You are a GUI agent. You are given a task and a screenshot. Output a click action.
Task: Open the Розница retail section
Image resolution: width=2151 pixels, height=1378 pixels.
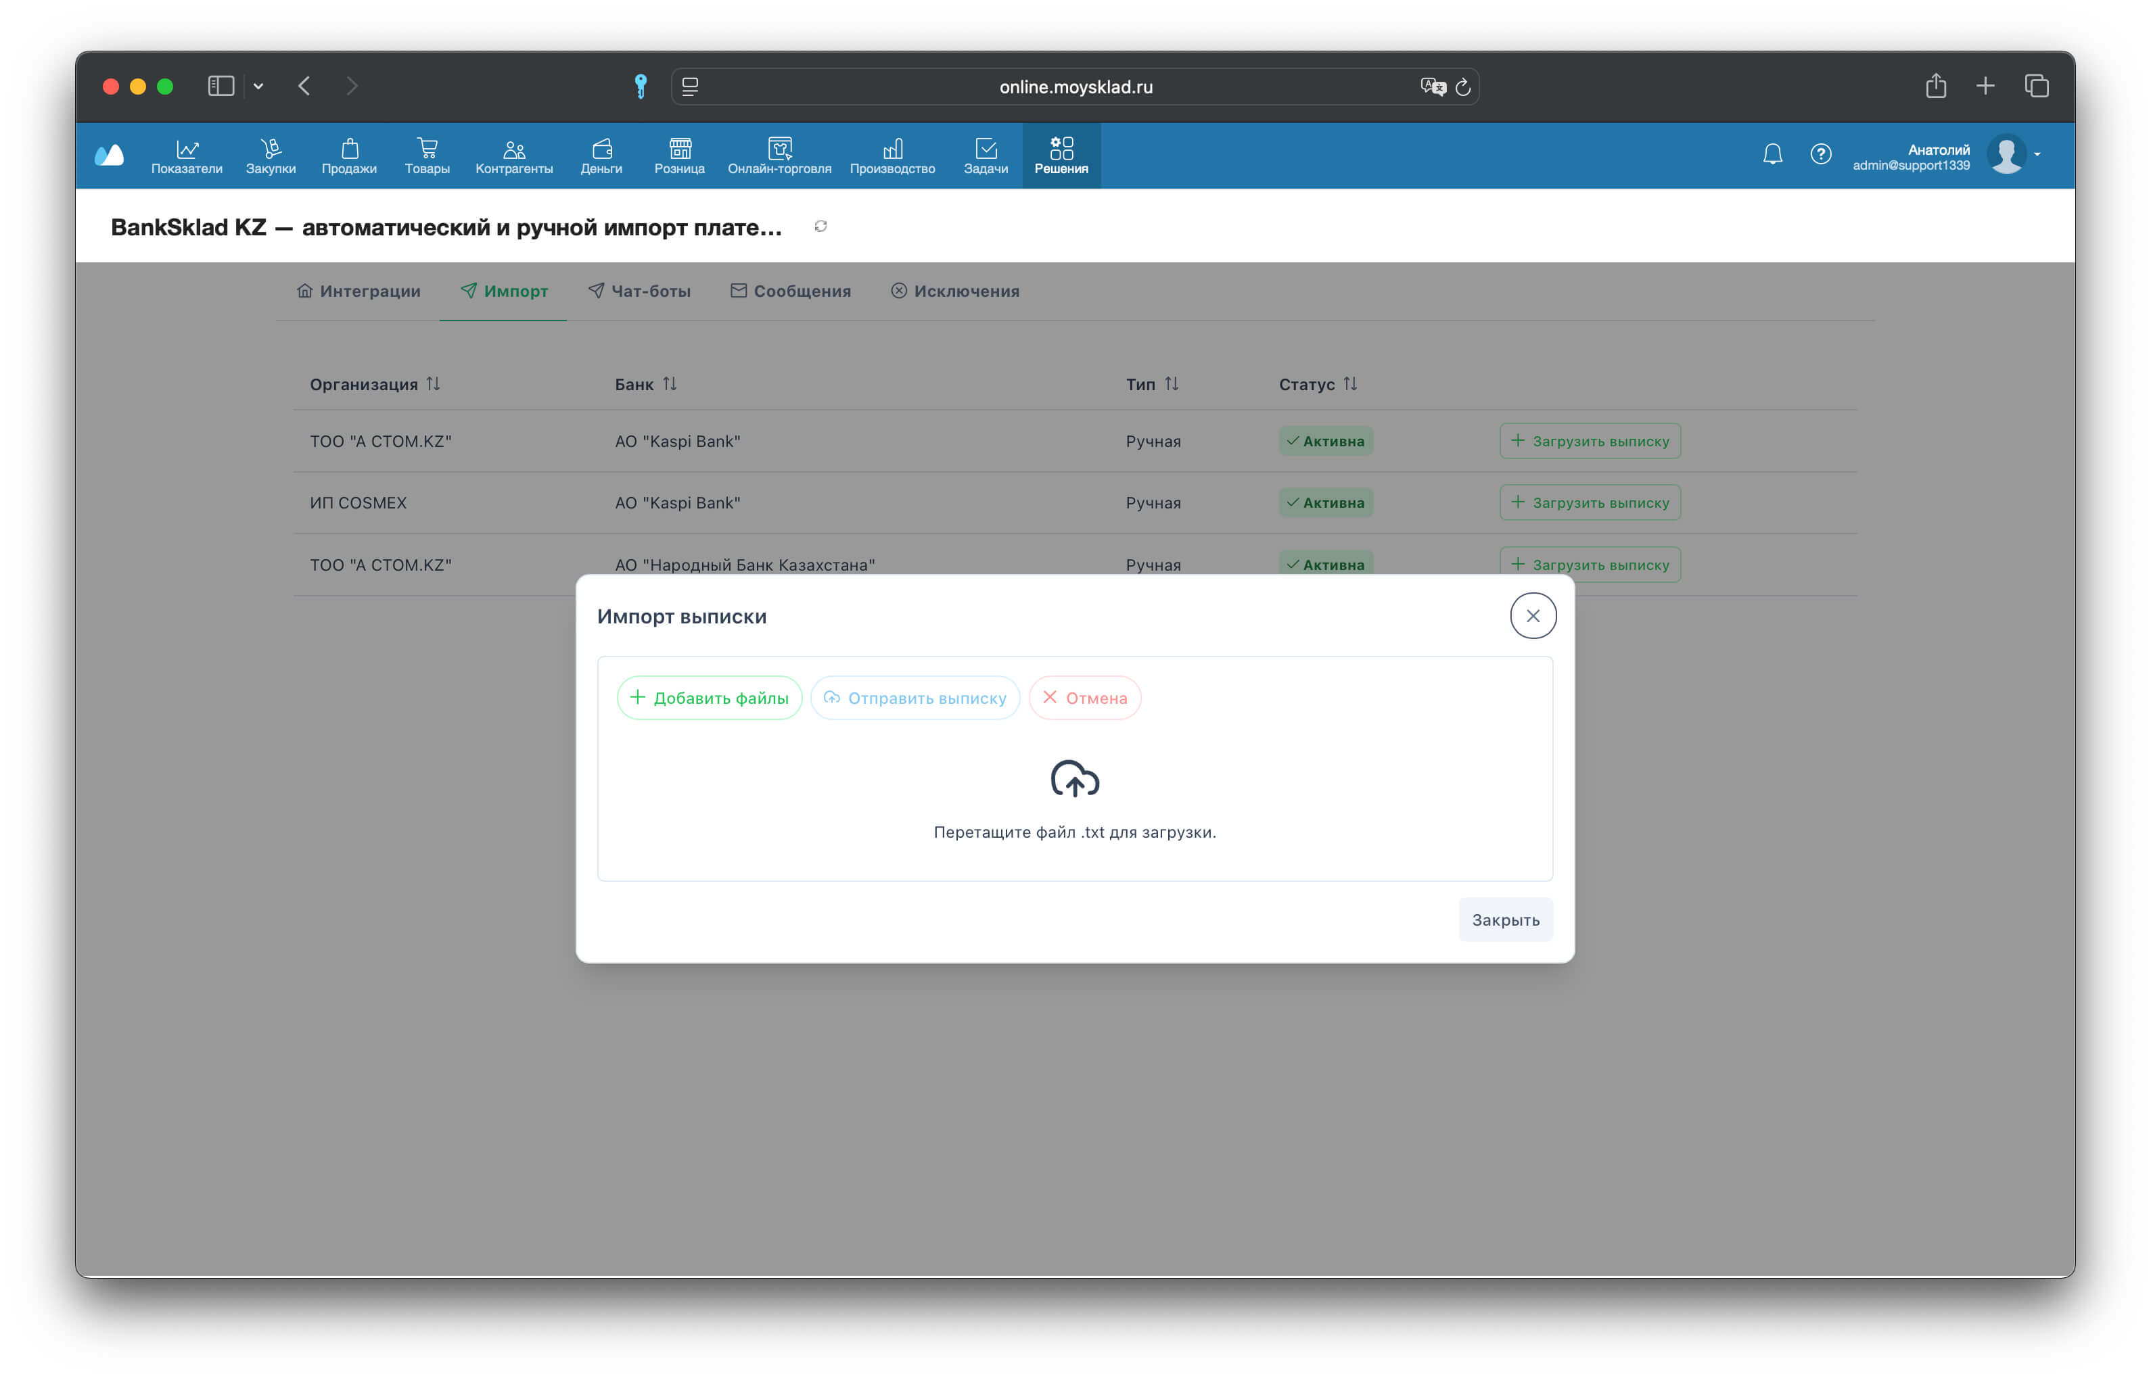679,157
